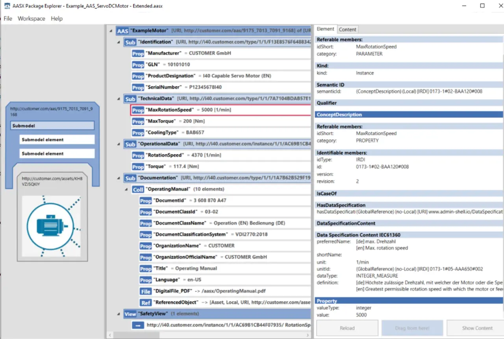Select the Coll icon for OperatingManual
Screen dimensions: 504x339
coord(138,190)
